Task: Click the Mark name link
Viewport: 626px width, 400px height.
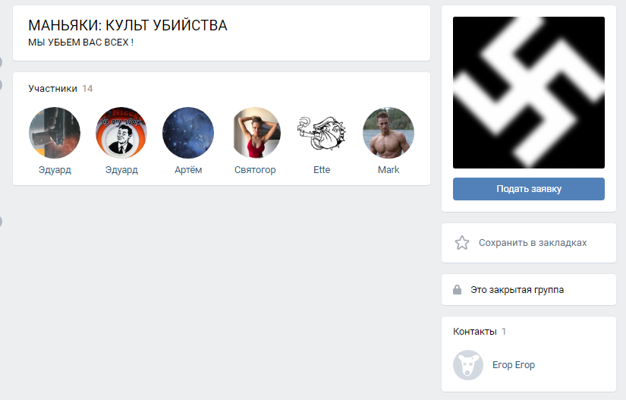Action: point(388,170)
